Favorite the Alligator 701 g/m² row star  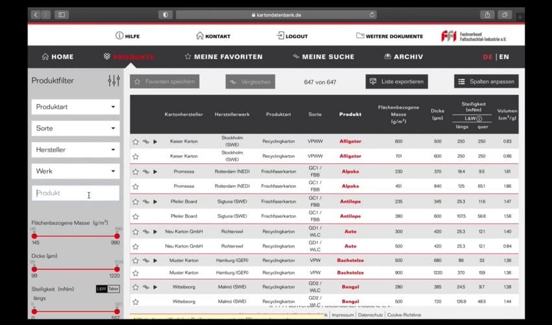pos(136,157)
